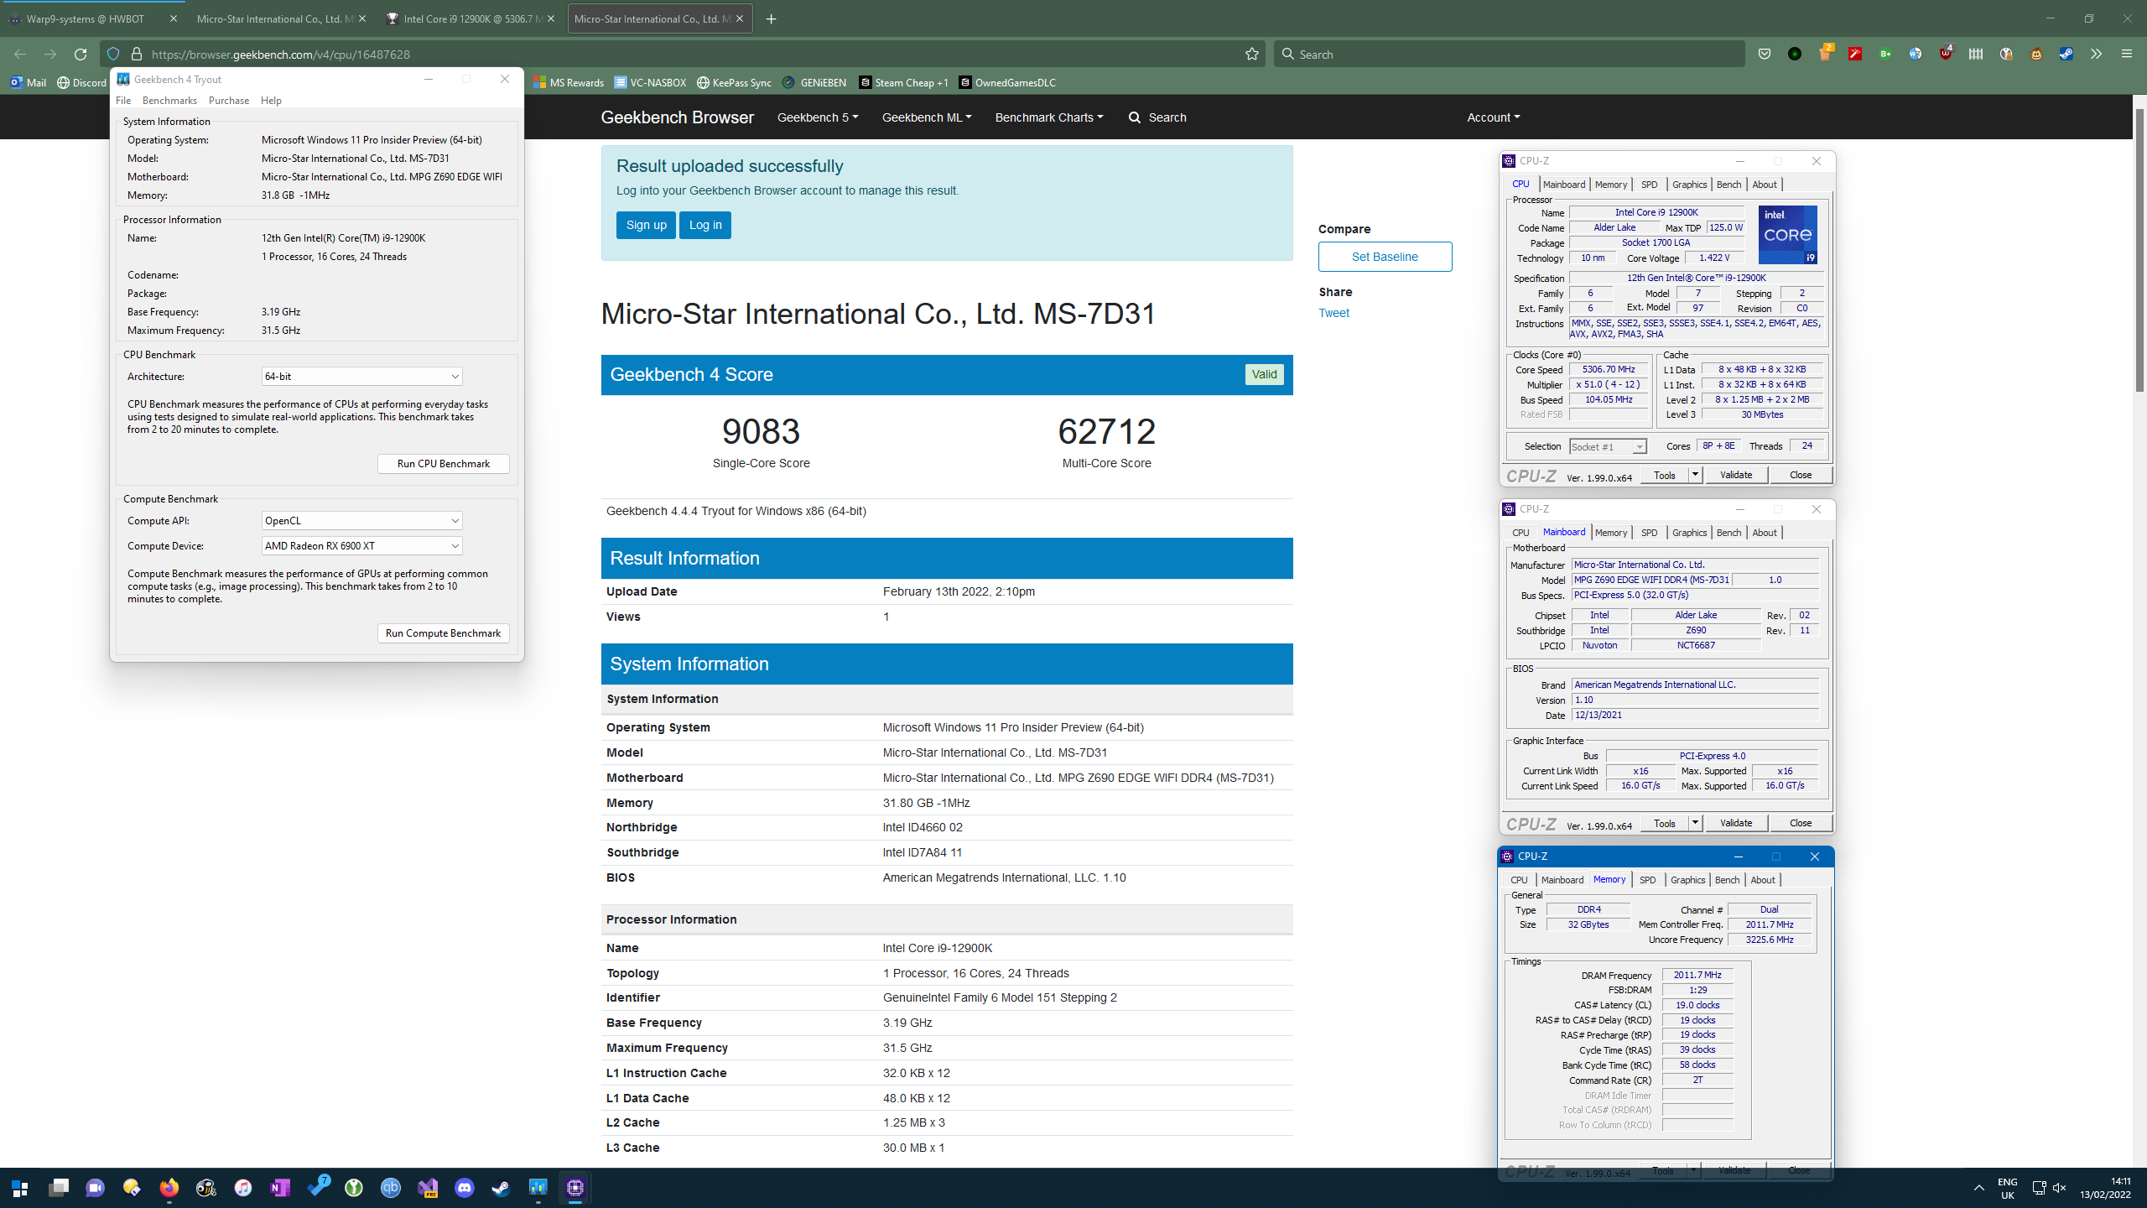Show more tools via the double-chevron overflow icon

2096,54
